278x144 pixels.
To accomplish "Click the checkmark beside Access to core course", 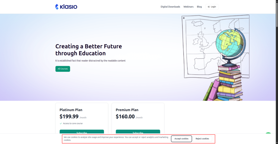I will pos(61,123).
